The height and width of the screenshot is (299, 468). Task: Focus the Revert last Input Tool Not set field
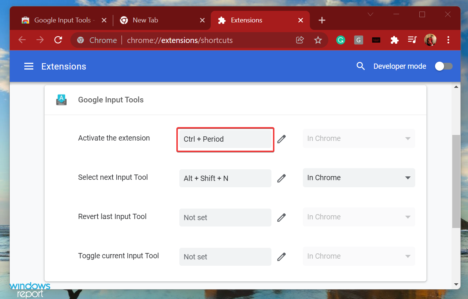[225, 218]
